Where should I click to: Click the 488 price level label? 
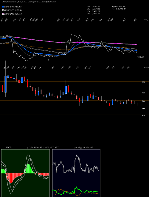tap(143, 109)
